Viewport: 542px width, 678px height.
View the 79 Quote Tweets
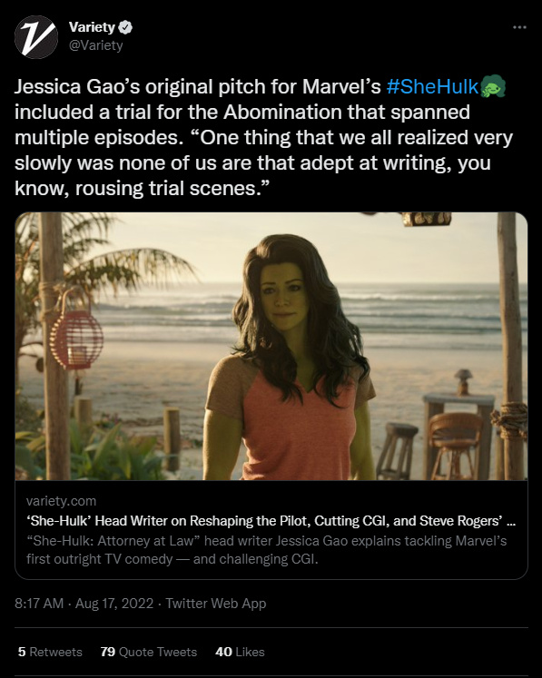tap(148, 652)
